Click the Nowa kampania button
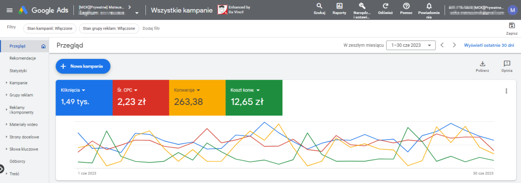 point(83,66)
